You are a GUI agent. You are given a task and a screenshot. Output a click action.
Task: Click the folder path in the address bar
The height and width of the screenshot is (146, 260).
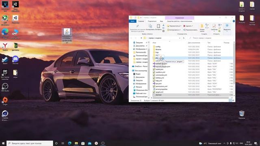tap(155, 38)
